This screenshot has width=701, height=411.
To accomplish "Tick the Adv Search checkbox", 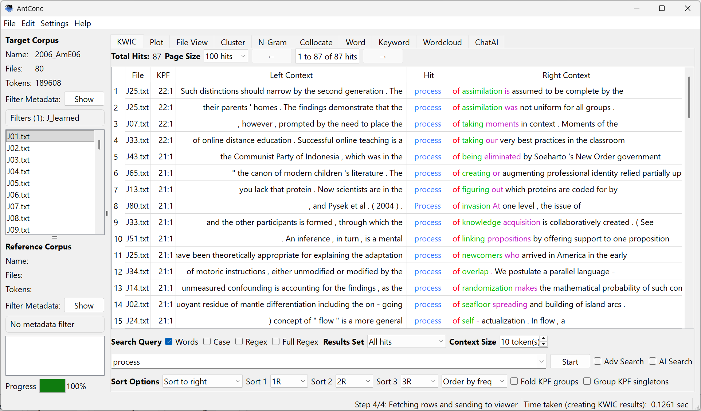I will [598, 361].
